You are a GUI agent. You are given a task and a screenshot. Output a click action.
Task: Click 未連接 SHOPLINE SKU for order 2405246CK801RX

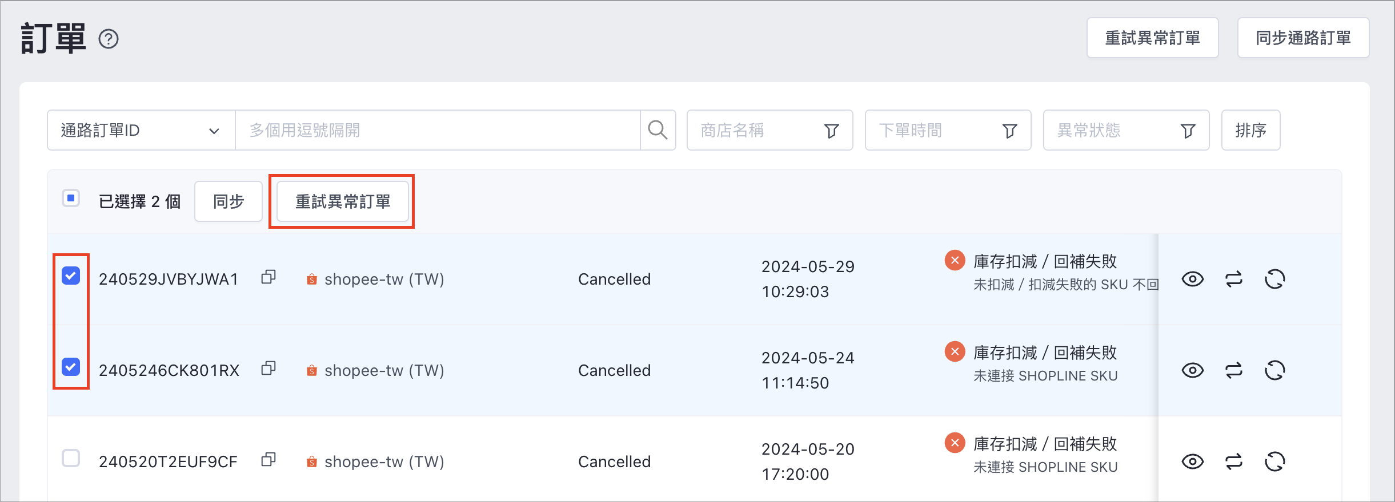pos(1045,376)
